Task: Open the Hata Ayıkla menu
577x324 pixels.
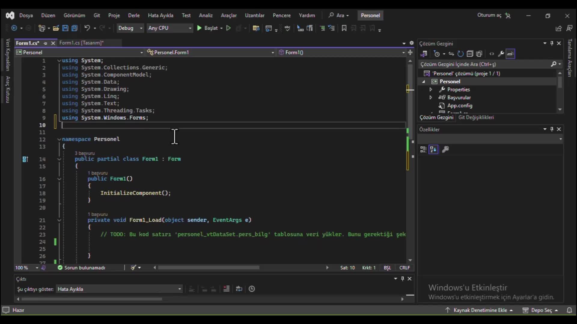Action: tap(160, 15)
